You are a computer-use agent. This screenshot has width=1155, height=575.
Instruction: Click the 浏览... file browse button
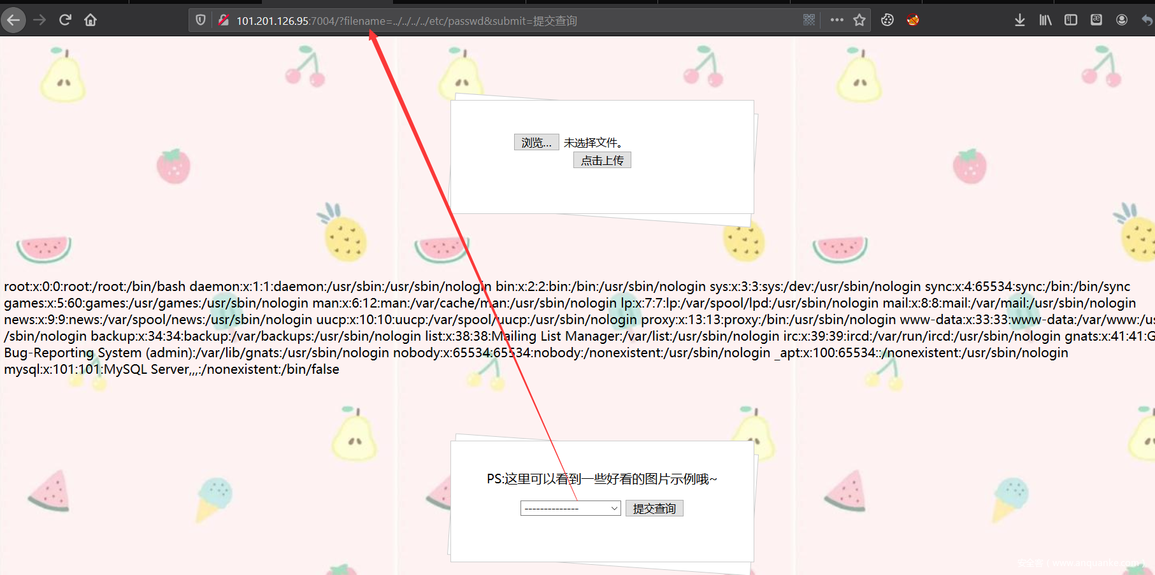click(536, 143)
